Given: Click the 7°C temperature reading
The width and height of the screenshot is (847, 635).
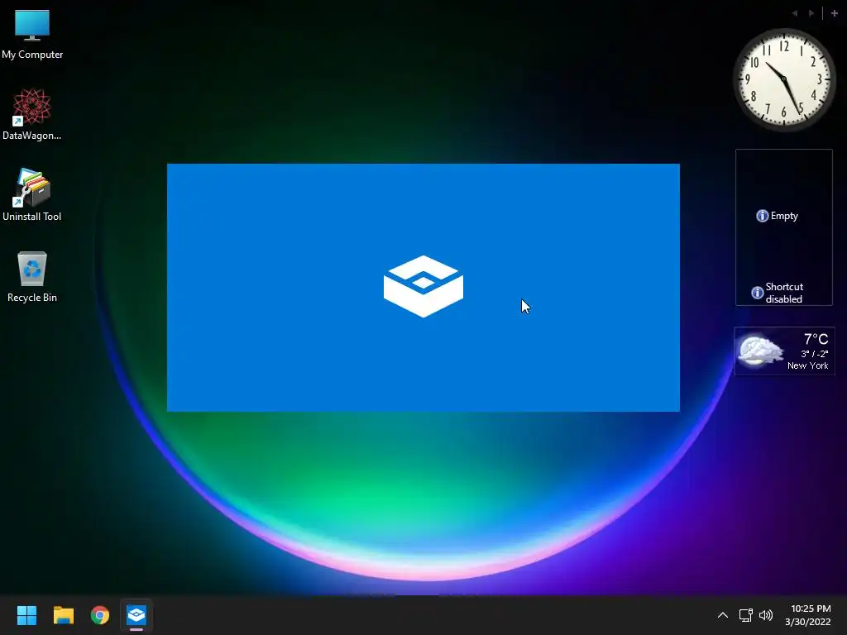Looking at the screenshot, I should pyautogui.click(x=816, y=339).
